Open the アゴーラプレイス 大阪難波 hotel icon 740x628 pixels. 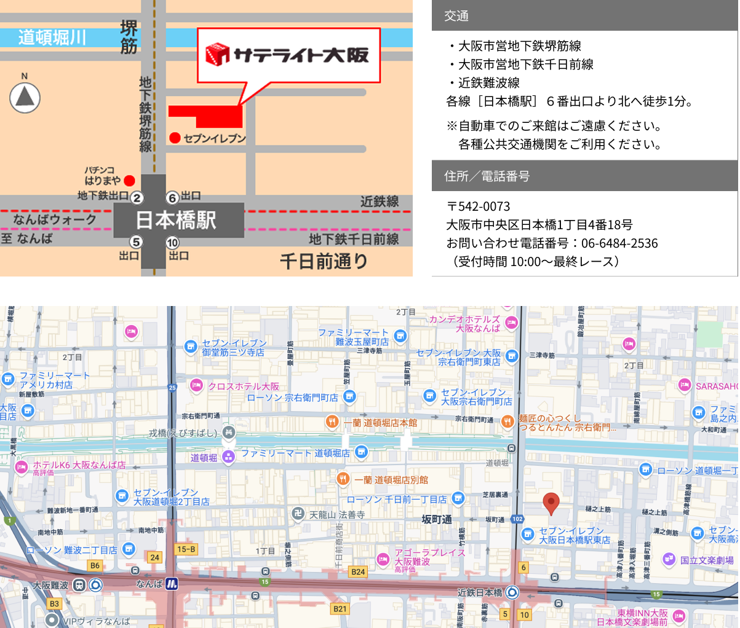pyautogui.click(x=383, y=559)
